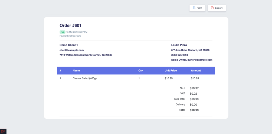Select the Order #601 heading
Screen dimensions: 272x134
pyautogui.click(x=70, y=25)
